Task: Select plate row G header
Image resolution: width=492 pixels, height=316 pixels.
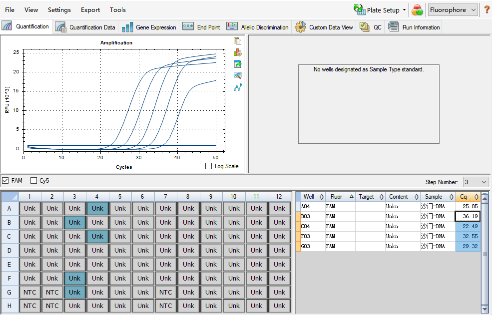Action: point(9,292)
